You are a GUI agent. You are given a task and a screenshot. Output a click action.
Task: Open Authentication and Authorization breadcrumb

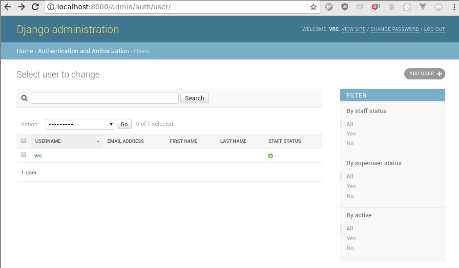click(x=83, y=51)
